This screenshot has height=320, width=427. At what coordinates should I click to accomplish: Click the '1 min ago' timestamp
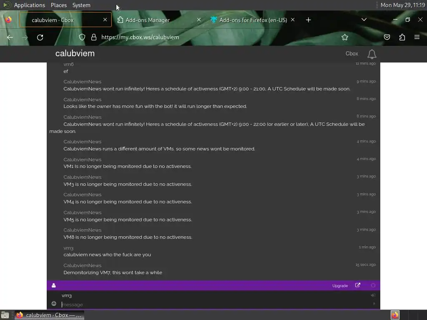tap(367, 247)
